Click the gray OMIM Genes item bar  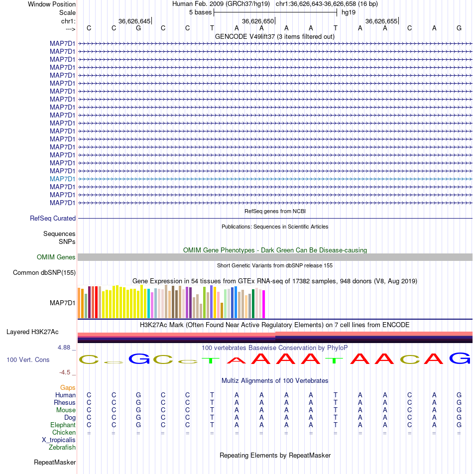coord(275,257)
